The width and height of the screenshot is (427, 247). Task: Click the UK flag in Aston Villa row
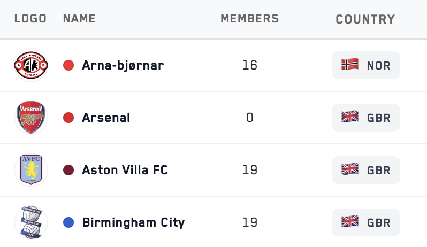[x=350, y=169]
